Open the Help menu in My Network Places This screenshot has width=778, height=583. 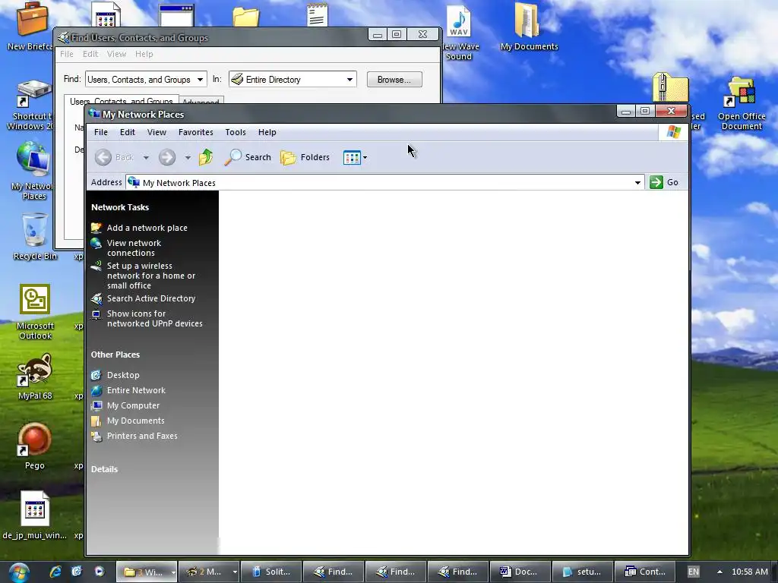pyautogui.click(x=267, y=132)
